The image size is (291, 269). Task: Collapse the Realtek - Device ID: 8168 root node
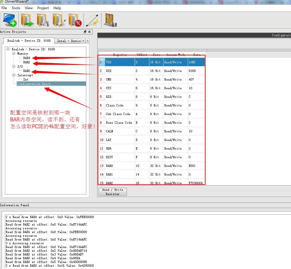pos(8,49)
